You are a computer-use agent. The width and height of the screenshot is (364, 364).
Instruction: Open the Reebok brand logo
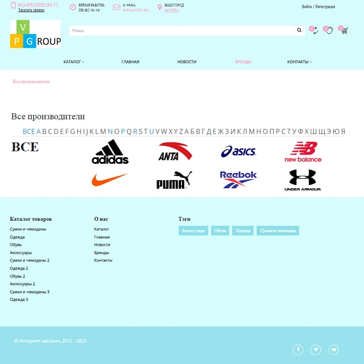(x=238, y=180)
